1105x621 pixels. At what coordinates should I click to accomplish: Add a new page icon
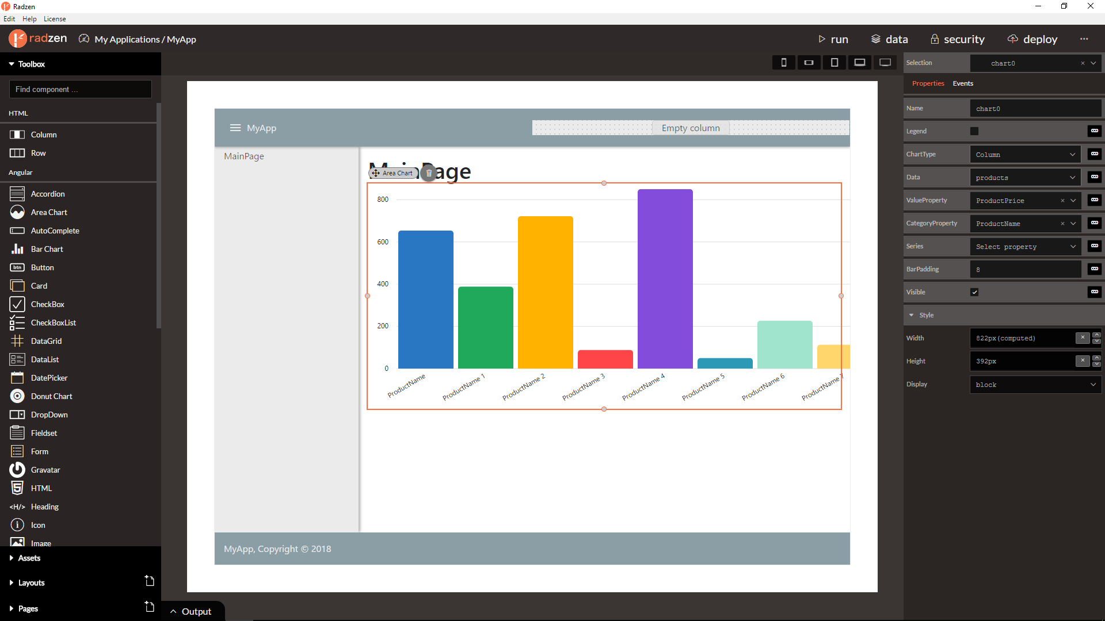pyautogui.click(x=150, y=607)
